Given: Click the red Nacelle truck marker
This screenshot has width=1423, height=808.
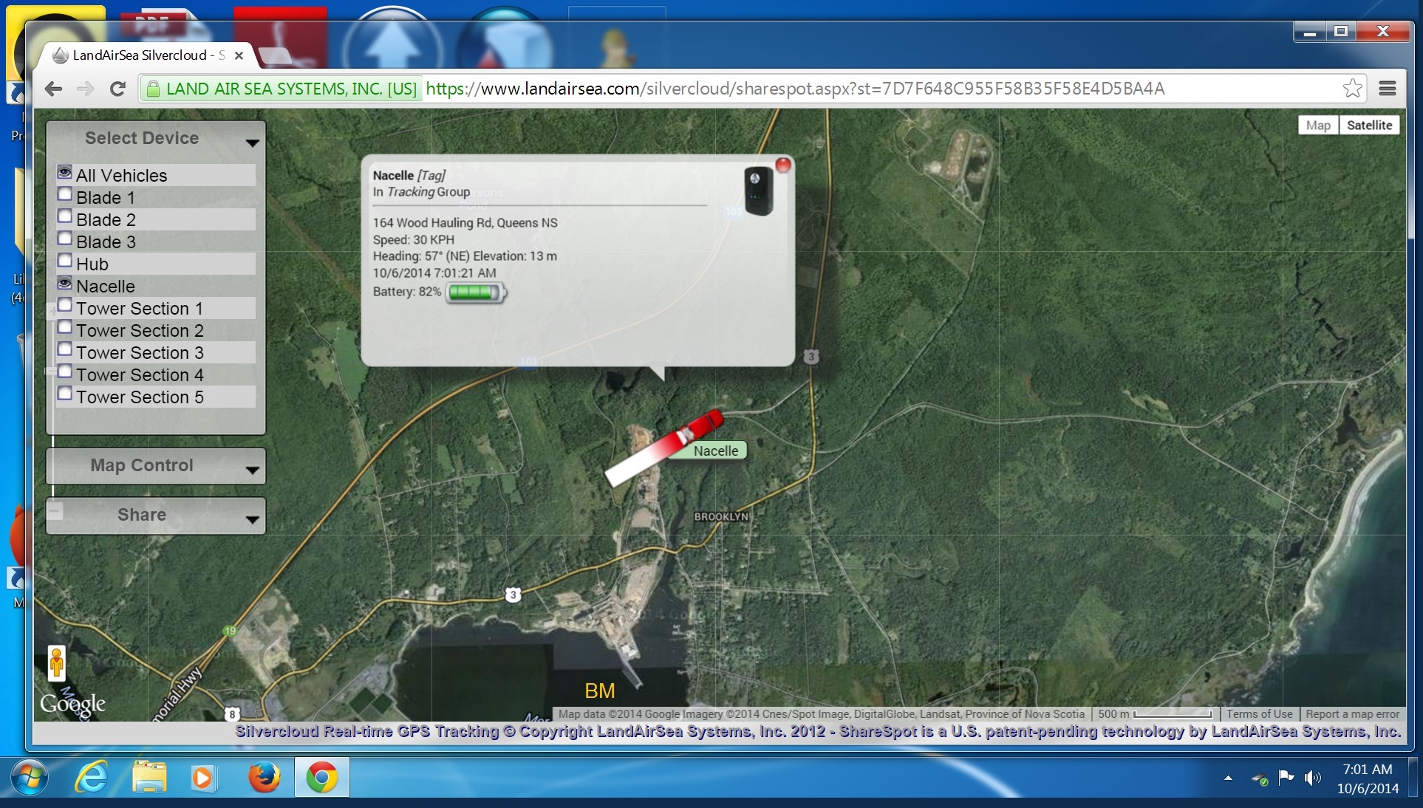Looking at the screenshot, I should [x=663, y=448].
